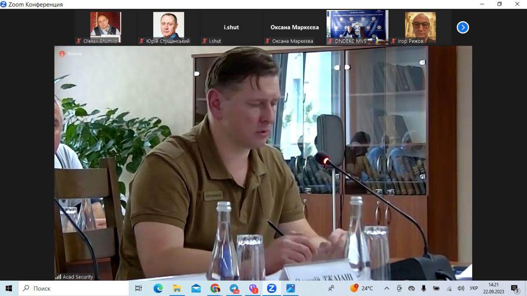Toggle system microphone icon in tray
The image size is (527, 296).
tap(424, 288)
